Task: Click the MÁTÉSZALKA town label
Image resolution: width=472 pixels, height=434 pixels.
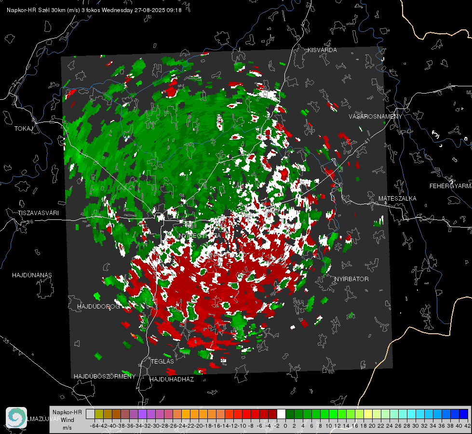Action: pos(397,199)
